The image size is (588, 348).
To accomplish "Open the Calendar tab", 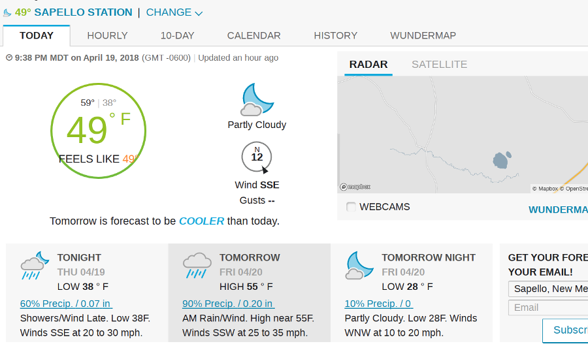I will coord(253,35).
